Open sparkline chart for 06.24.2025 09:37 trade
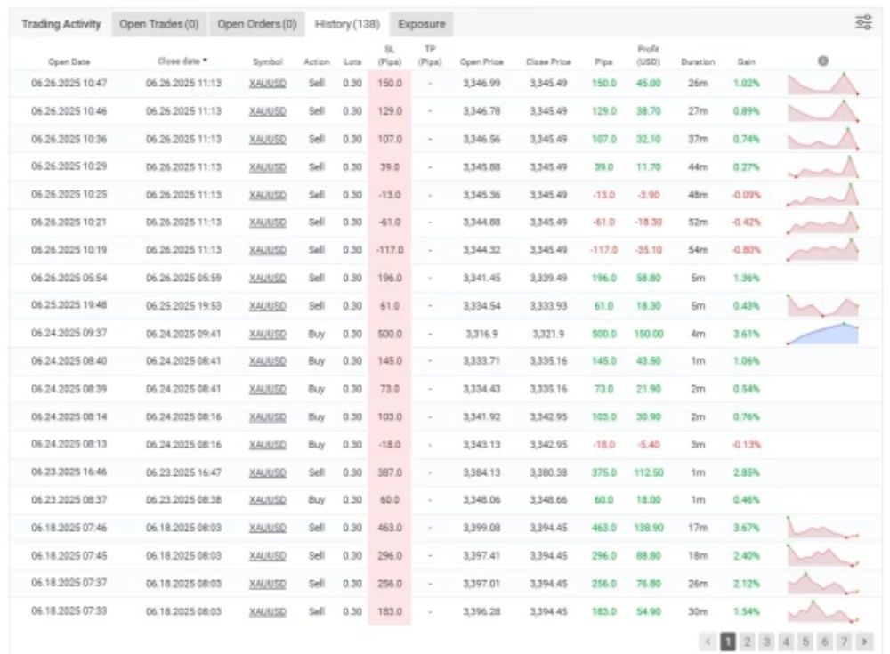 pyautogui.click(x=822, y=333)
